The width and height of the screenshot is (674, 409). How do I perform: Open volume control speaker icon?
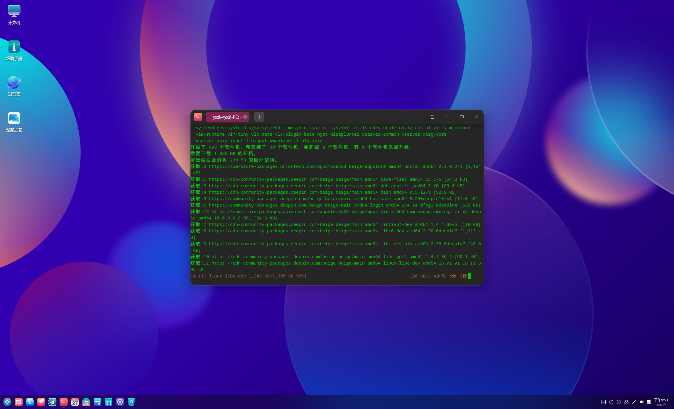pos(641,402)
